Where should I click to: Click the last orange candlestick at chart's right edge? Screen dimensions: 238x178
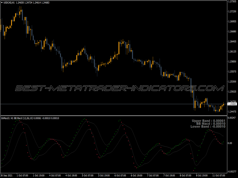[223, 104]
